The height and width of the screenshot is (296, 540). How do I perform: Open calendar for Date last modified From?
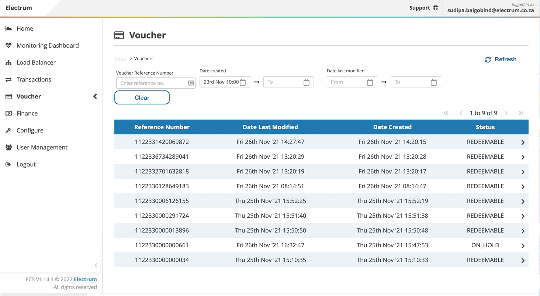(370, 82)
